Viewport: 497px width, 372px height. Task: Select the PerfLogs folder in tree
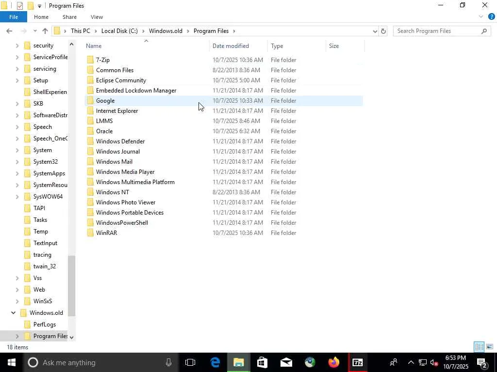coord(44,325)
